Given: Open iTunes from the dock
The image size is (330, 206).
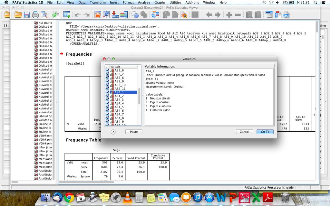Looking at the screenshot, I should 198,198.
